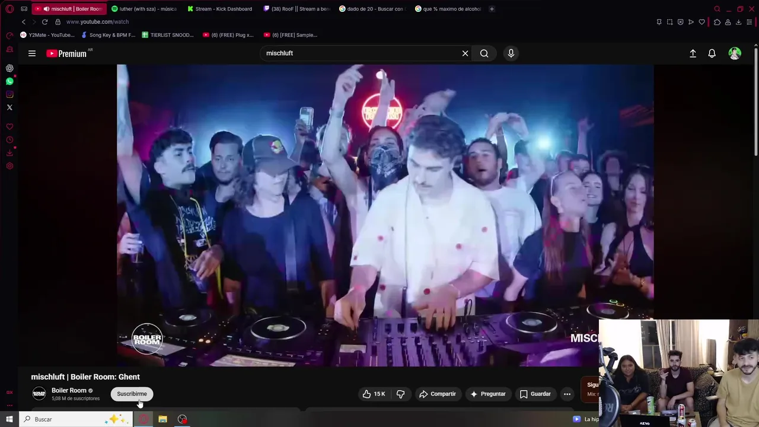This screenshot has height=427, width=759.
Task: Go back with the browser back arrow
Action: tap(24, 22)
